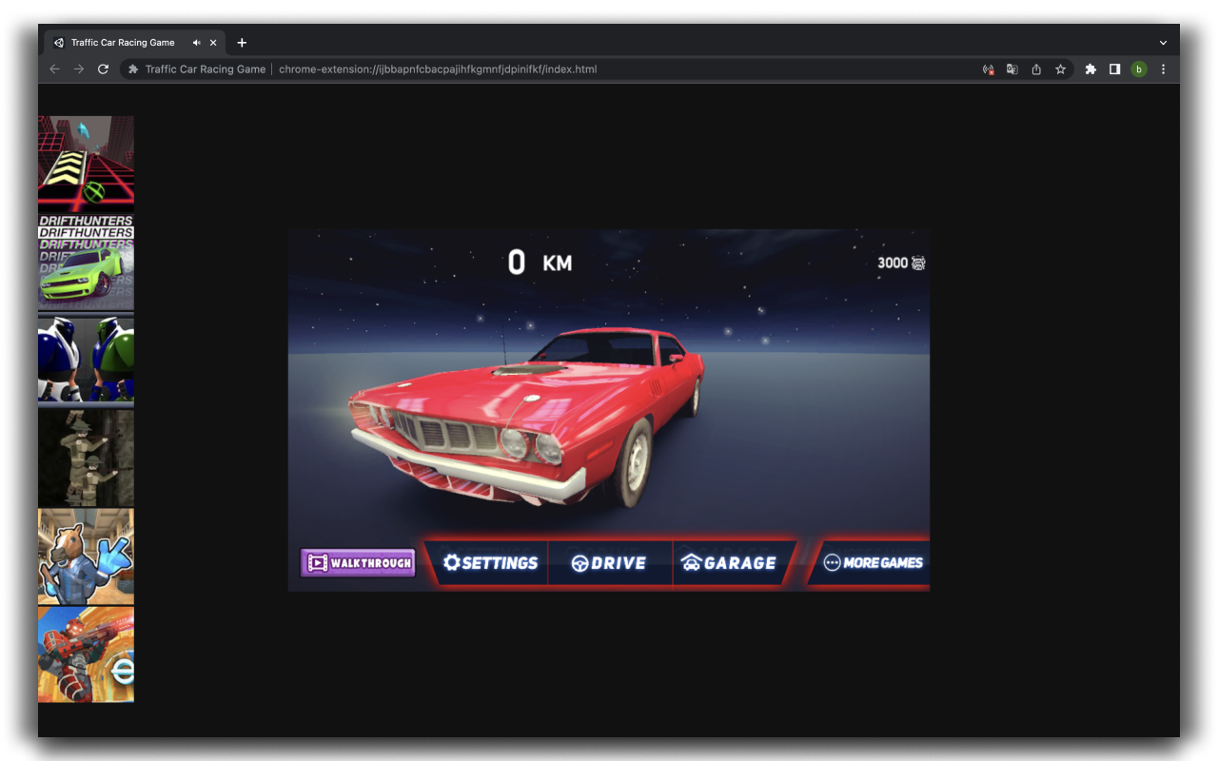Click the red muscle car preview
This screenshot has height=761, width=1218.
[x=529, y=417]
